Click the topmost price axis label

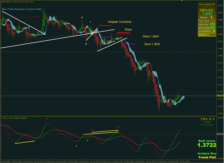pos(220,5)
